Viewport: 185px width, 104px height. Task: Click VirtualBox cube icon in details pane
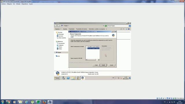pyautogui.click(x=58, y=73)
